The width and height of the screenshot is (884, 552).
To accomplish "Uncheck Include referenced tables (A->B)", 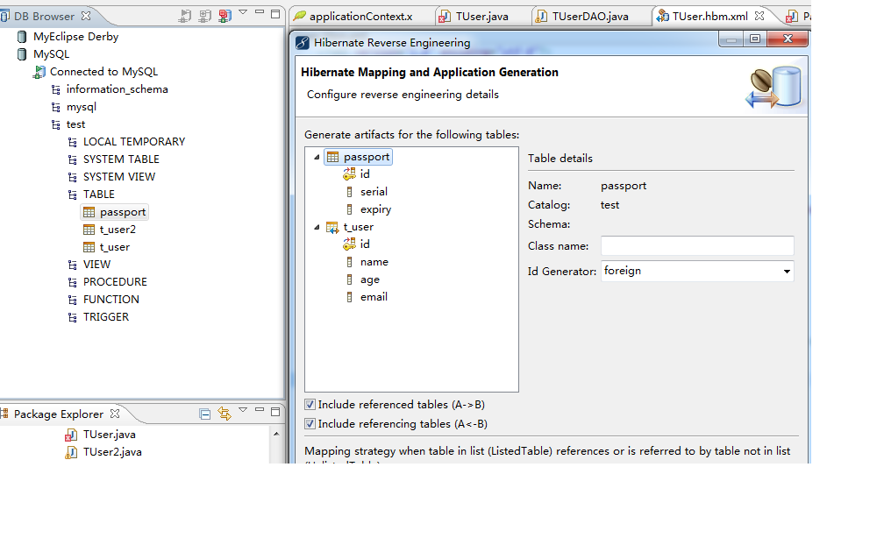I will 310,405.
